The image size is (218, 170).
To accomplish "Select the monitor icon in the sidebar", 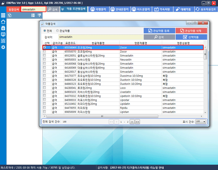I will pyautogui.click(x=3, y=34).
